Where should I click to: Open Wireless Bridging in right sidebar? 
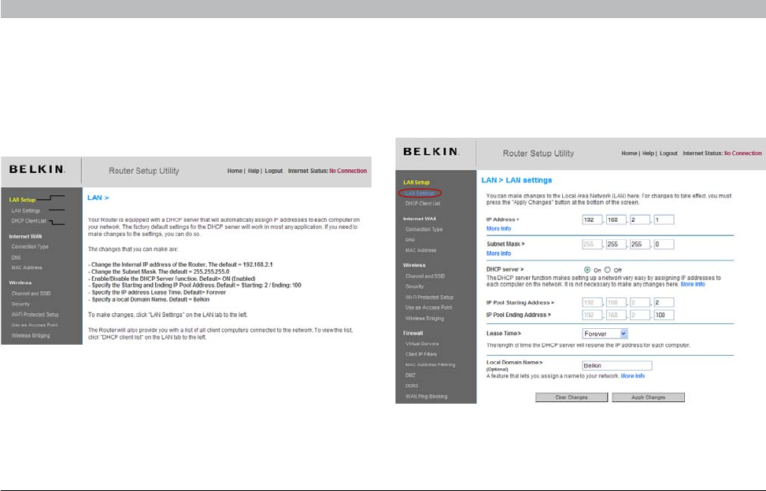(424, 318)
